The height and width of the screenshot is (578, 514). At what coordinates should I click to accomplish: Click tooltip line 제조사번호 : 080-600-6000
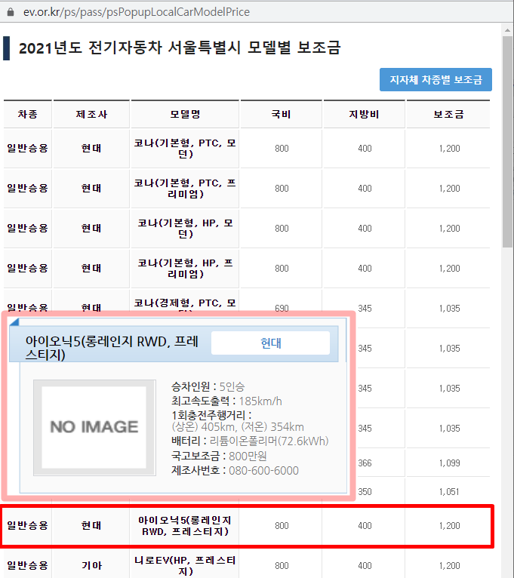tap(235, 471)
